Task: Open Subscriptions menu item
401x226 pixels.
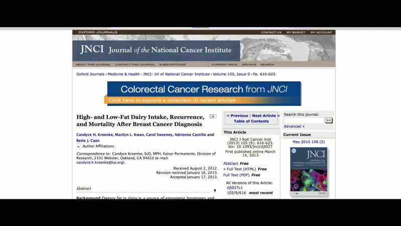Action: 172,65
